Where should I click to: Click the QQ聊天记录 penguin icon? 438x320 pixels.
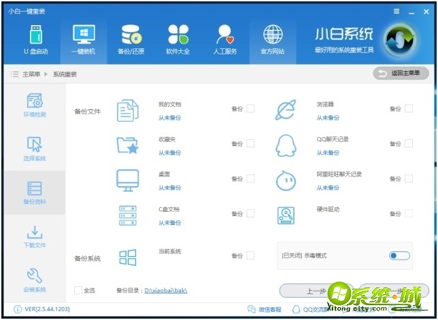coord(286,145)
